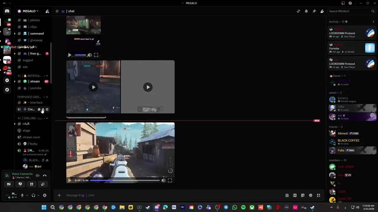The height and width of the screenshot is (212, 378).
Task: Fullscreen the top video
Action: [96, 55]
